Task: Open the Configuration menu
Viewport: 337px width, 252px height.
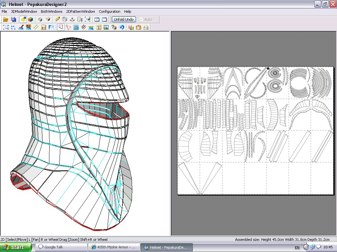Action: [109, 11]
